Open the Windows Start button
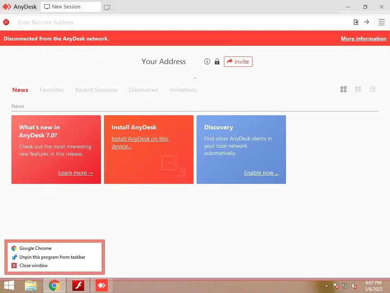Viewport: 390px width, 293px height. 9,285
